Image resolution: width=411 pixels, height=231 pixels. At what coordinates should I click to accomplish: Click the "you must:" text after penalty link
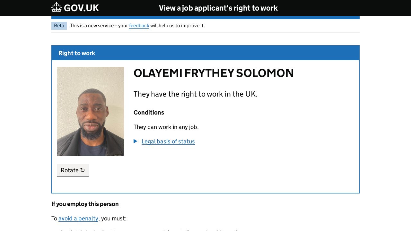click(114, 218)
